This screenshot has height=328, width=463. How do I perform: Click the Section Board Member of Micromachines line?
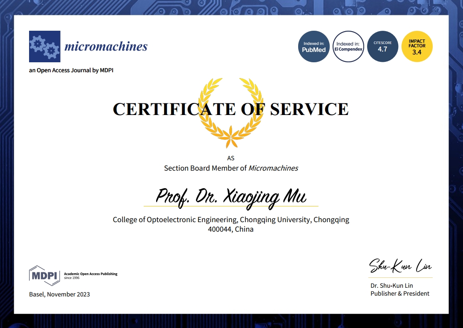[231, 168]
